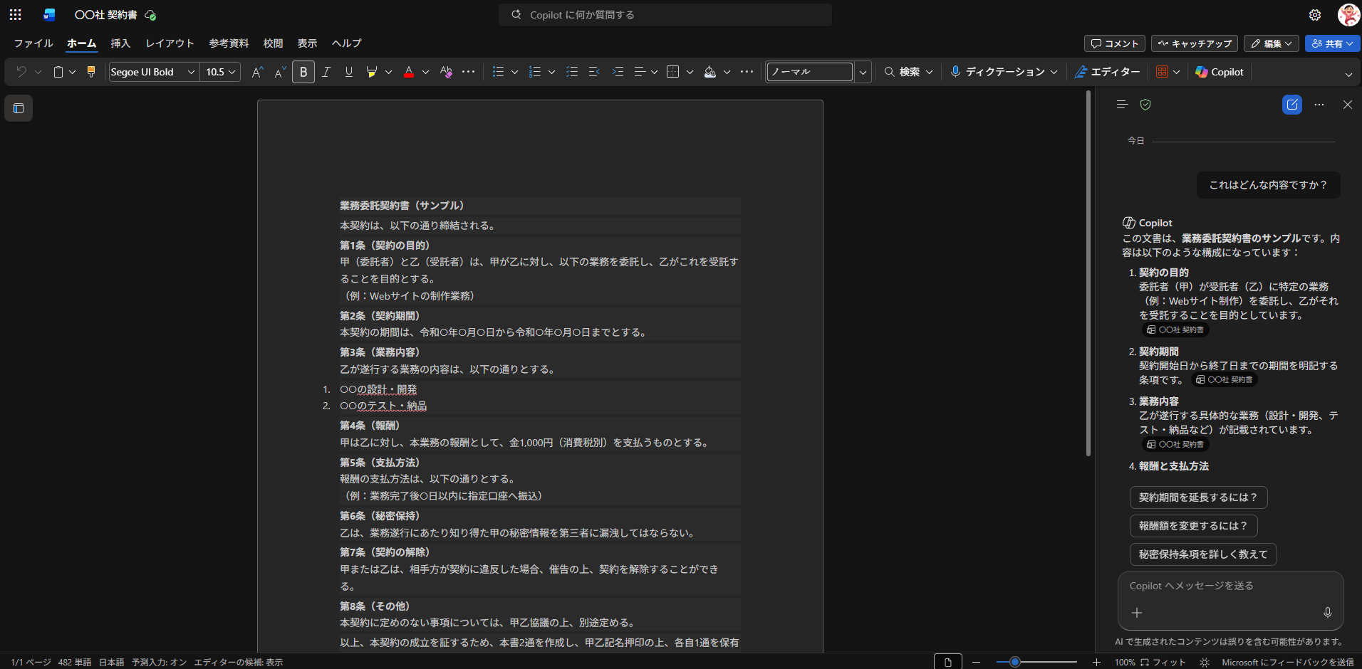Expand the ノーマル styles gallery dropdown
The height and width of the screenshot is (669, 1362).
(x=863, y=72)
